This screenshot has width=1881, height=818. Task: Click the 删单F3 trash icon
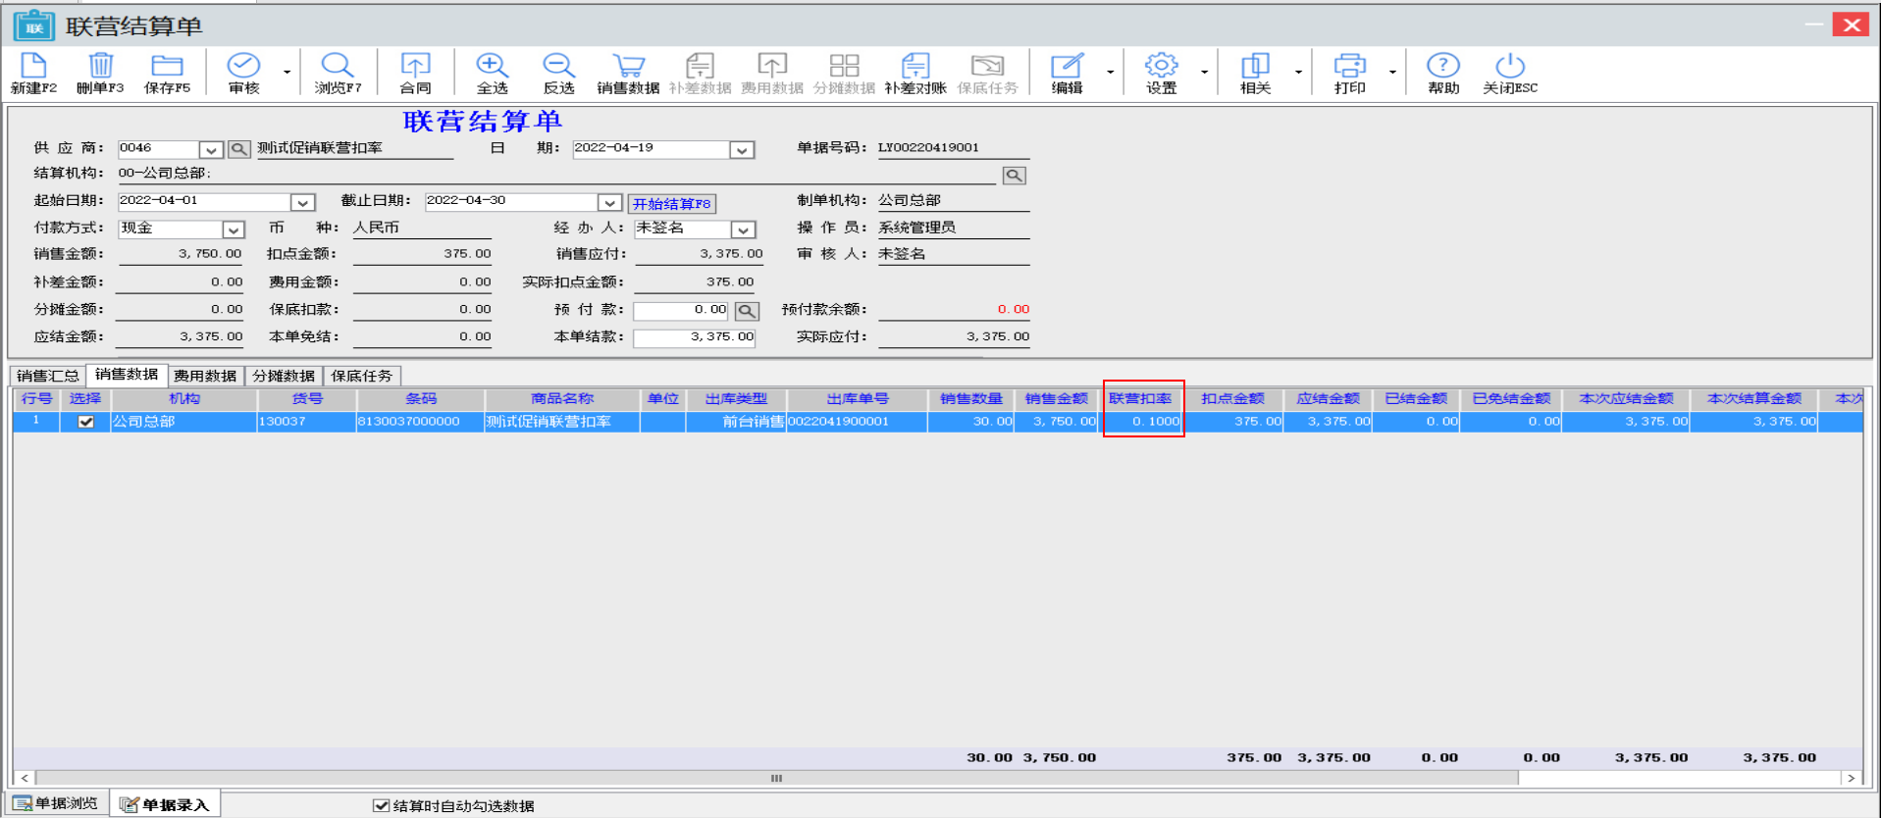(x=100, y=67)
